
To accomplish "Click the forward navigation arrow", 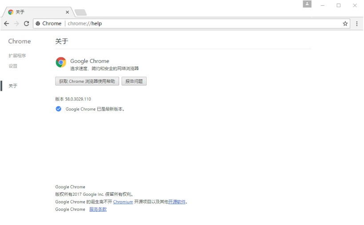I will [x=16, y=23].
